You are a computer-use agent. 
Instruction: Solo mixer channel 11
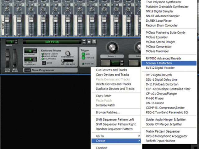tap(129, 5)
